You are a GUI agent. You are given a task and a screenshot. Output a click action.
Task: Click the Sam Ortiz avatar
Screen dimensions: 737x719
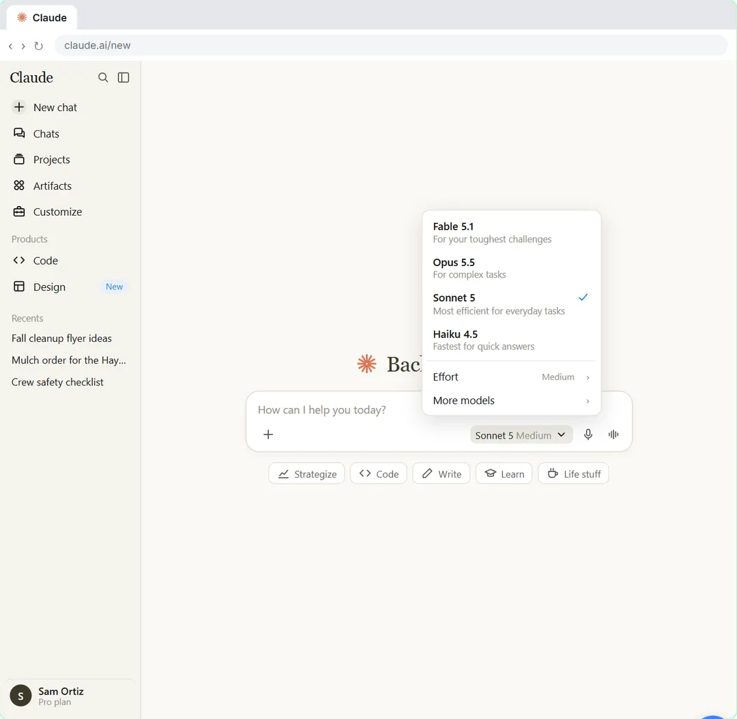(20, 696)
